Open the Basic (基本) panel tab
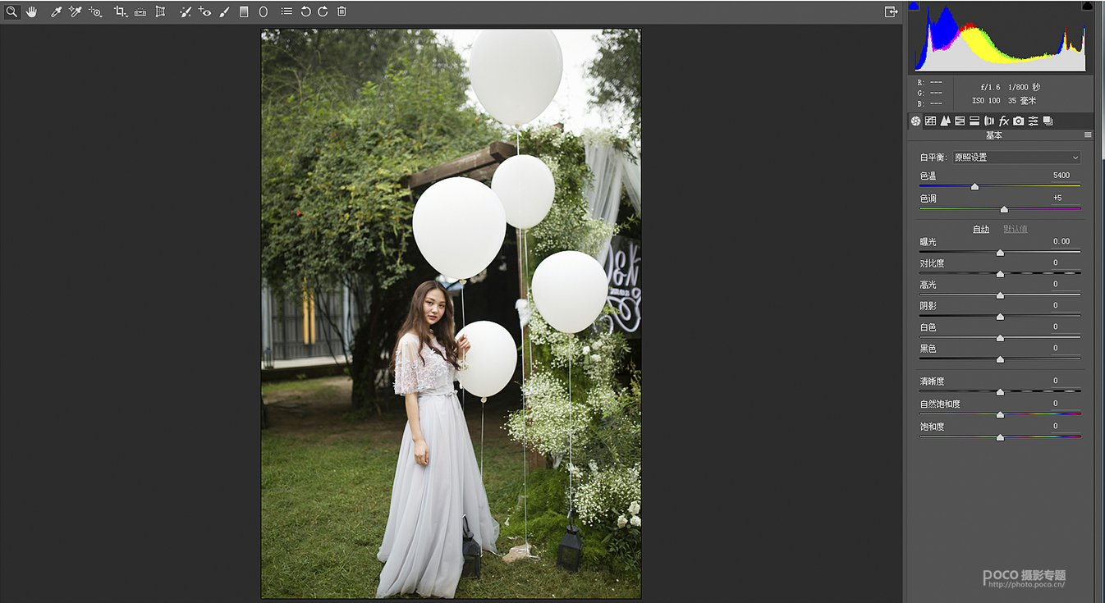 pos(915,121)
